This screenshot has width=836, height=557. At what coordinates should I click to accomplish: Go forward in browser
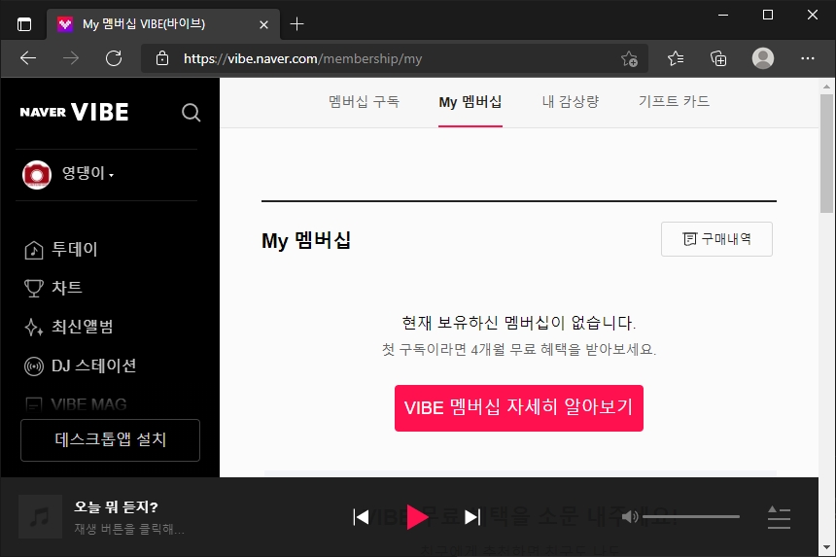[x=70, y=58]
